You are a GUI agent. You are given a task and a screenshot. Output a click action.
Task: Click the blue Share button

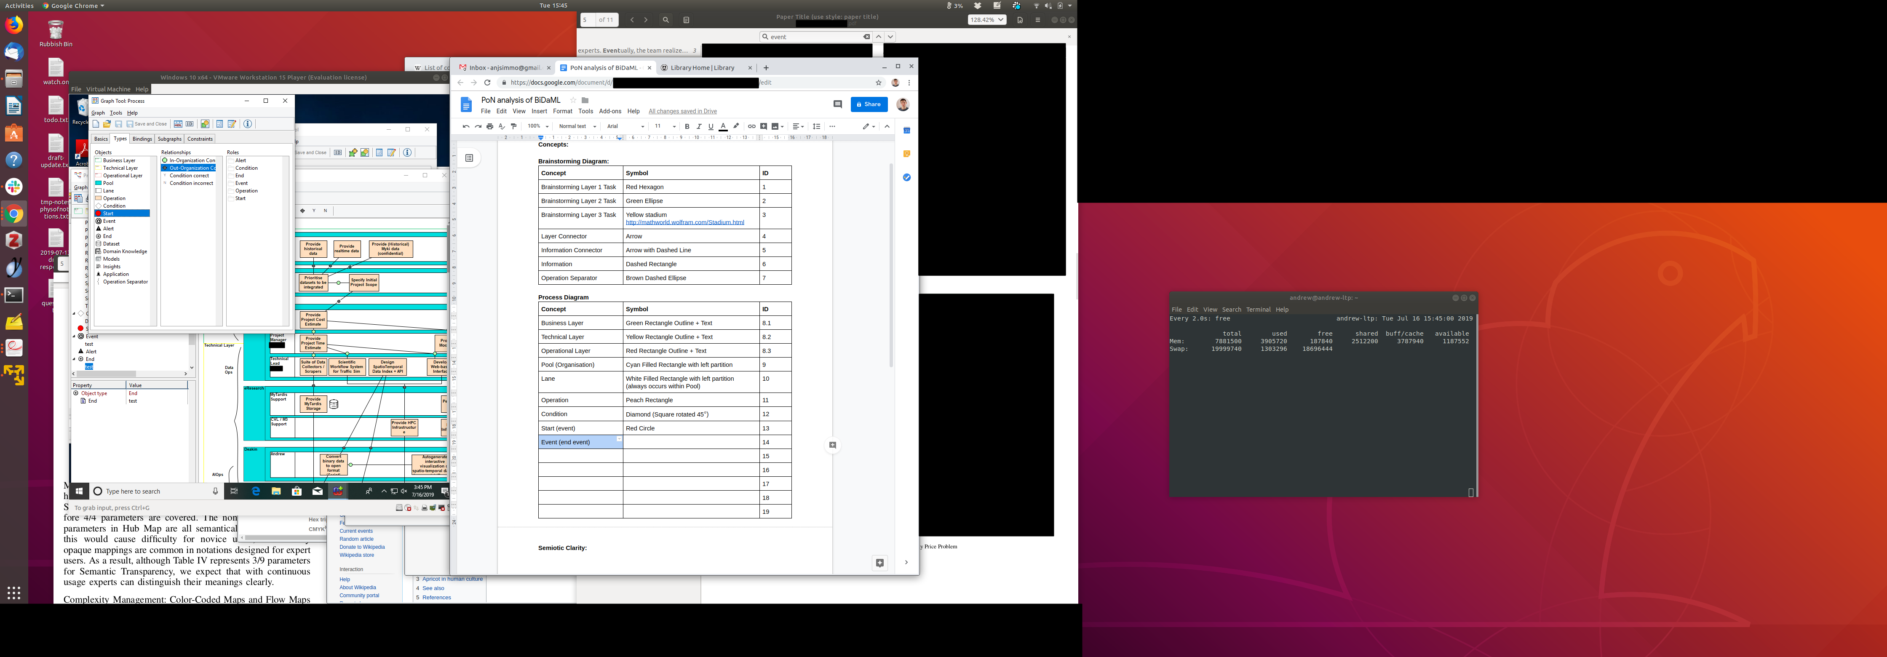coord(869,105)
